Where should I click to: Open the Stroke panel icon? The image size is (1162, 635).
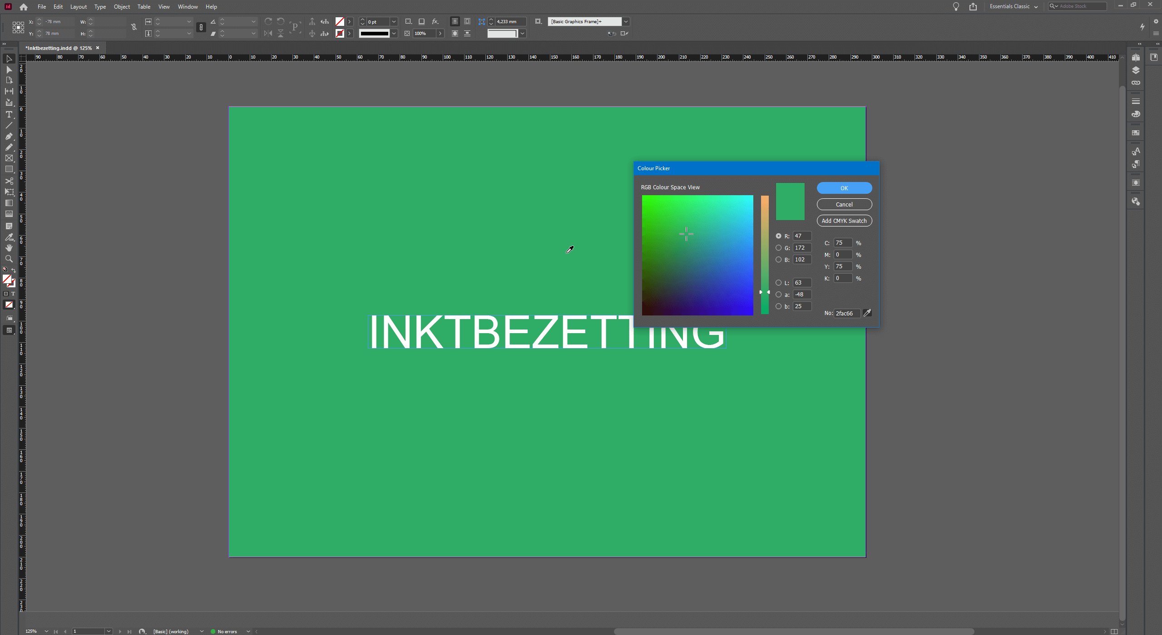tap(1136, 102)
